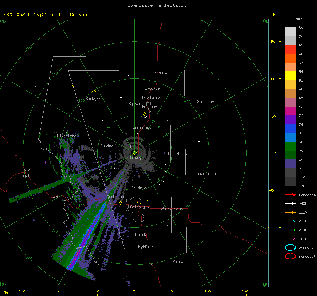The width and height of the screenshot is (317, 296).
Task: Click the Calgary city label
Action: (137, 207)
